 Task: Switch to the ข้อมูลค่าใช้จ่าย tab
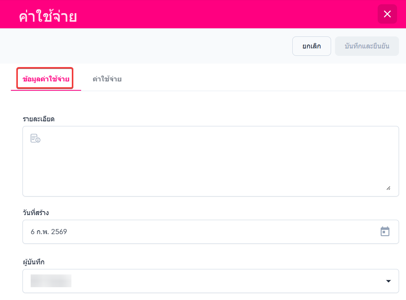46,79
